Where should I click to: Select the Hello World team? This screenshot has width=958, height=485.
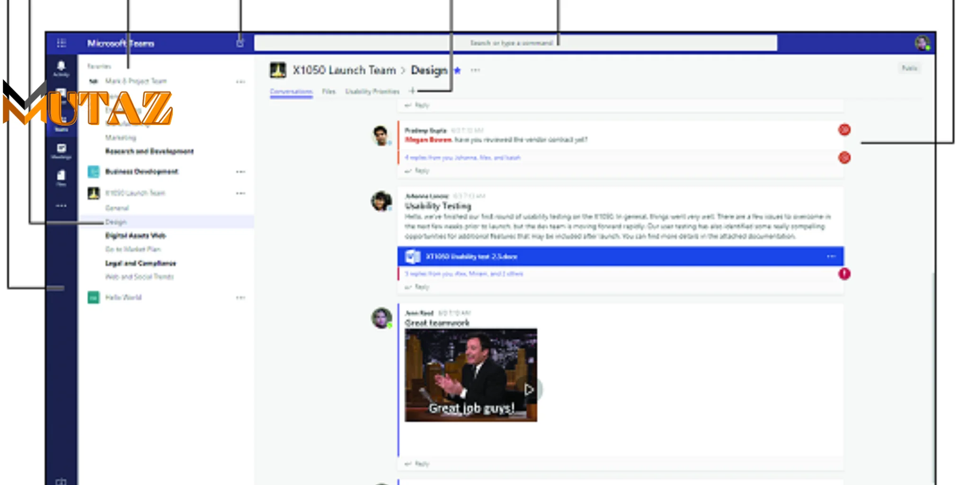point(124,297)
